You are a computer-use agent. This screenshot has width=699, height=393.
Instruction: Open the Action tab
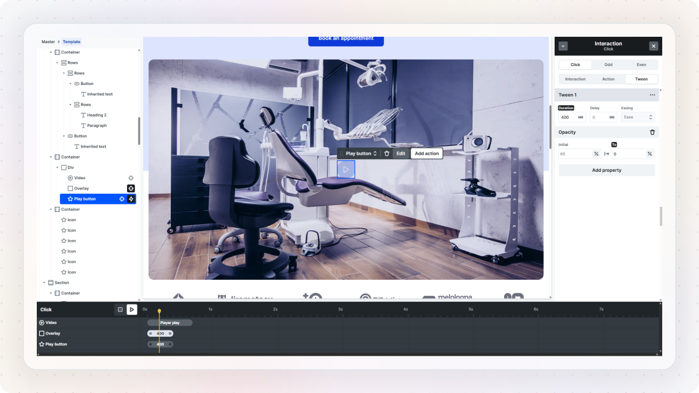608,79
